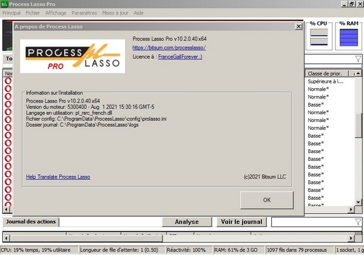This screenshot has width=364, height=255.
Task: Open the Principal menu
Action: [x=12, y=13]
